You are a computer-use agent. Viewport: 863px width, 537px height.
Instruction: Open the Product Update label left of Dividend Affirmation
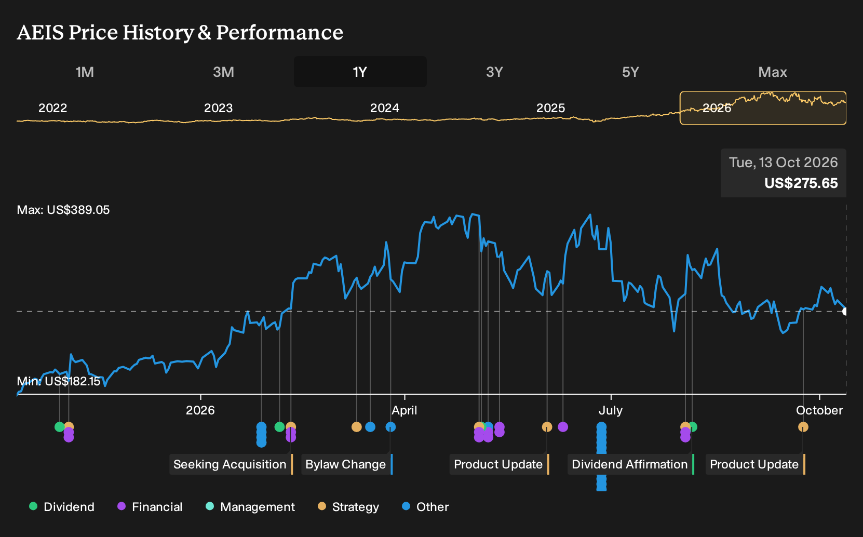point(500,464)
